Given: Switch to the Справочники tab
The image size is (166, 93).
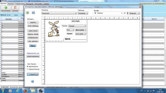Looking at the screenshot, I should tap(20, 4).
